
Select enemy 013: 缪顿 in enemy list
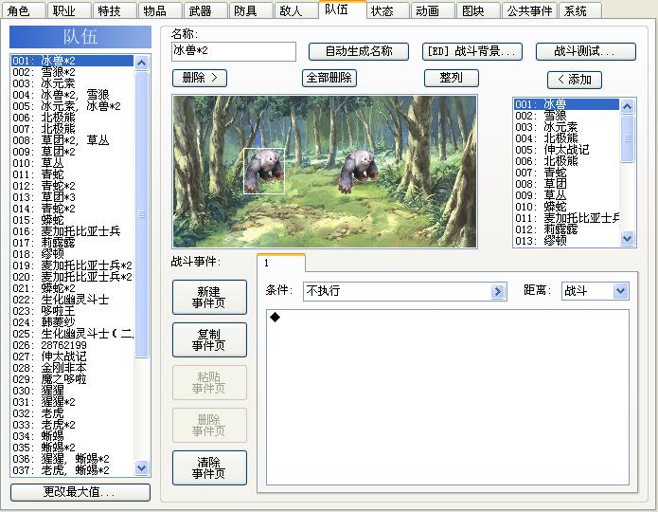point(566,241)
